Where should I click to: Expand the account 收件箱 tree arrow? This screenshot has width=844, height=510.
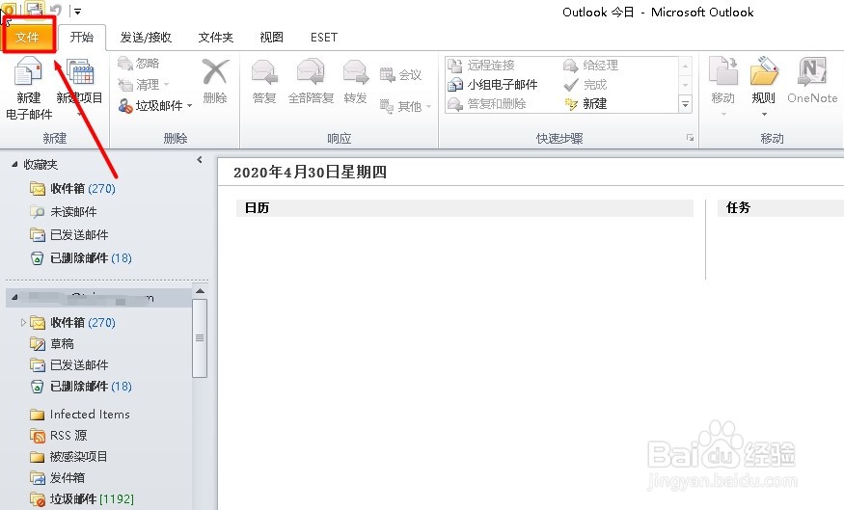[23, 322]
